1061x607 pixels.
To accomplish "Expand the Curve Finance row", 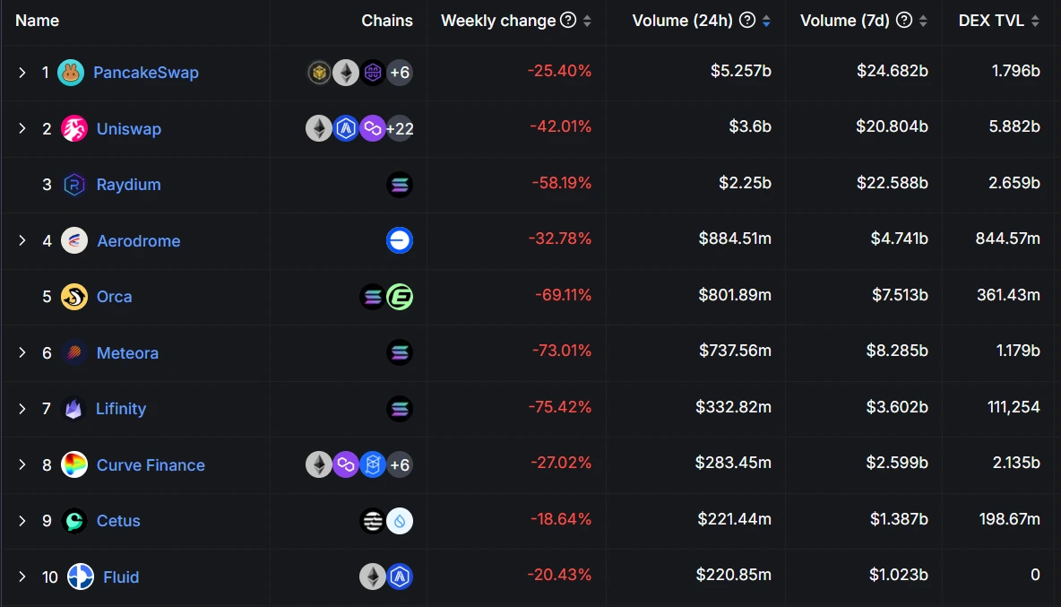I will point(22,464).
